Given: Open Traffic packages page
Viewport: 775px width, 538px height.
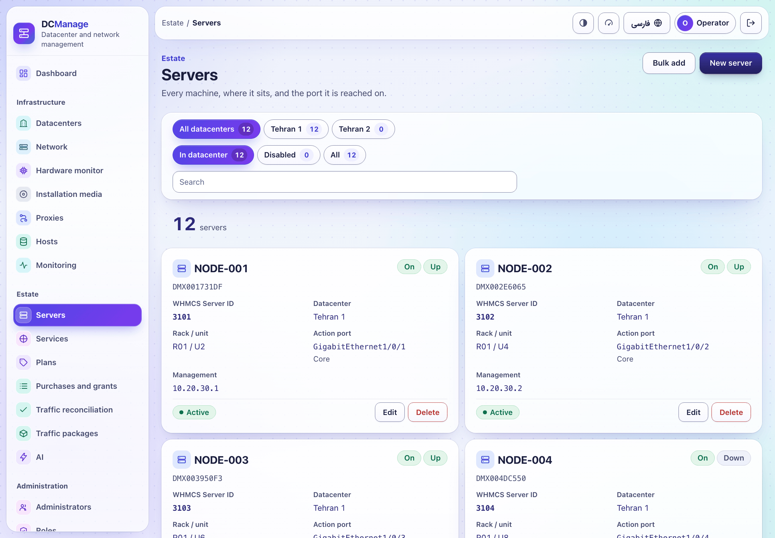Looking at the screenshot, I should tap(77, 434).
